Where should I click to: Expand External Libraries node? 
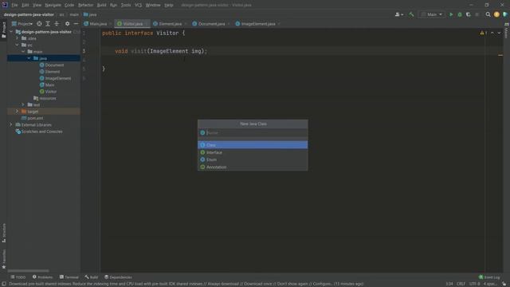(x=11, y=124)
